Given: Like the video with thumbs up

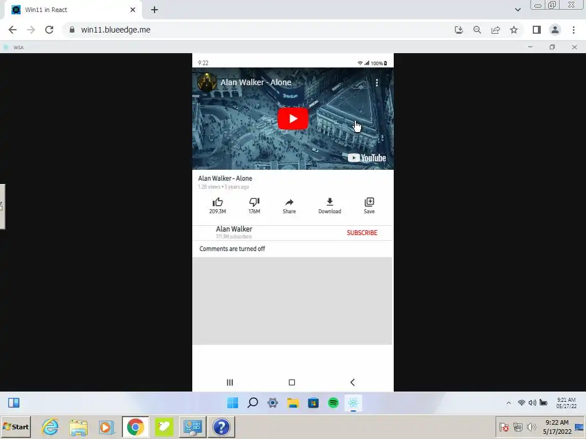Looking at the screenshot, I should (217, 206).
